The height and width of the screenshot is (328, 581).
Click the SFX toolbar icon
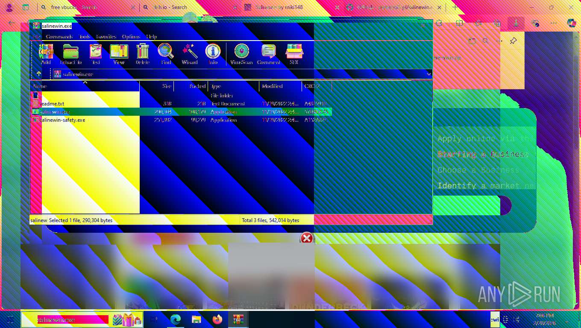294,54
